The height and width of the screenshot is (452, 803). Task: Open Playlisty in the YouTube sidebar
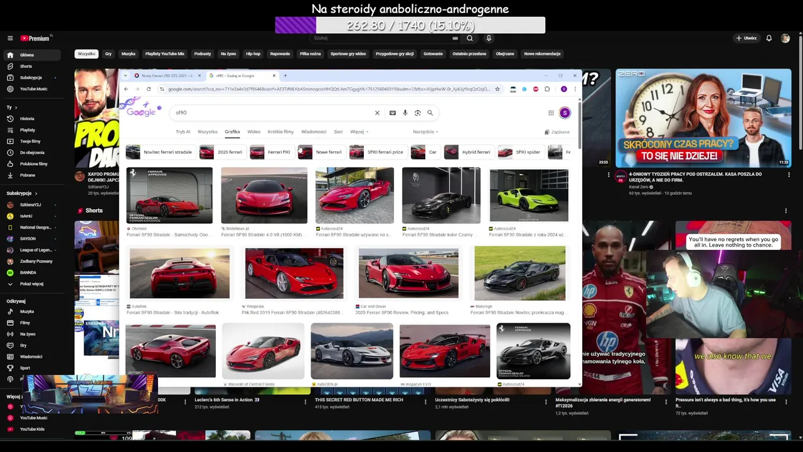pyautogui.click(x=33, y=130)
